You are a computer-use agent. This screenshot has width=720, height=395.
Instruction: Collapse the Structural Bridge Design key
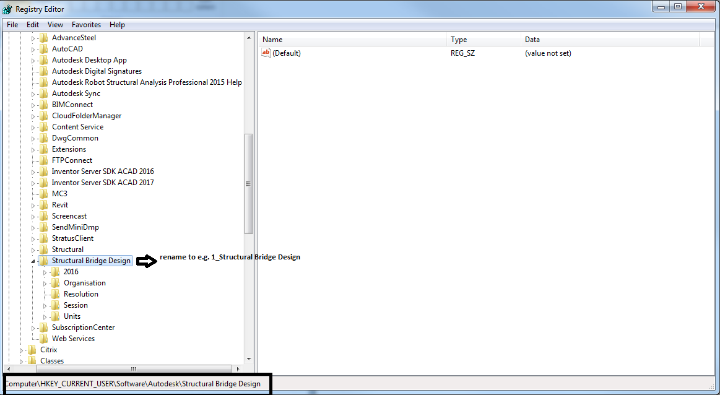click(x=32, y=261)
